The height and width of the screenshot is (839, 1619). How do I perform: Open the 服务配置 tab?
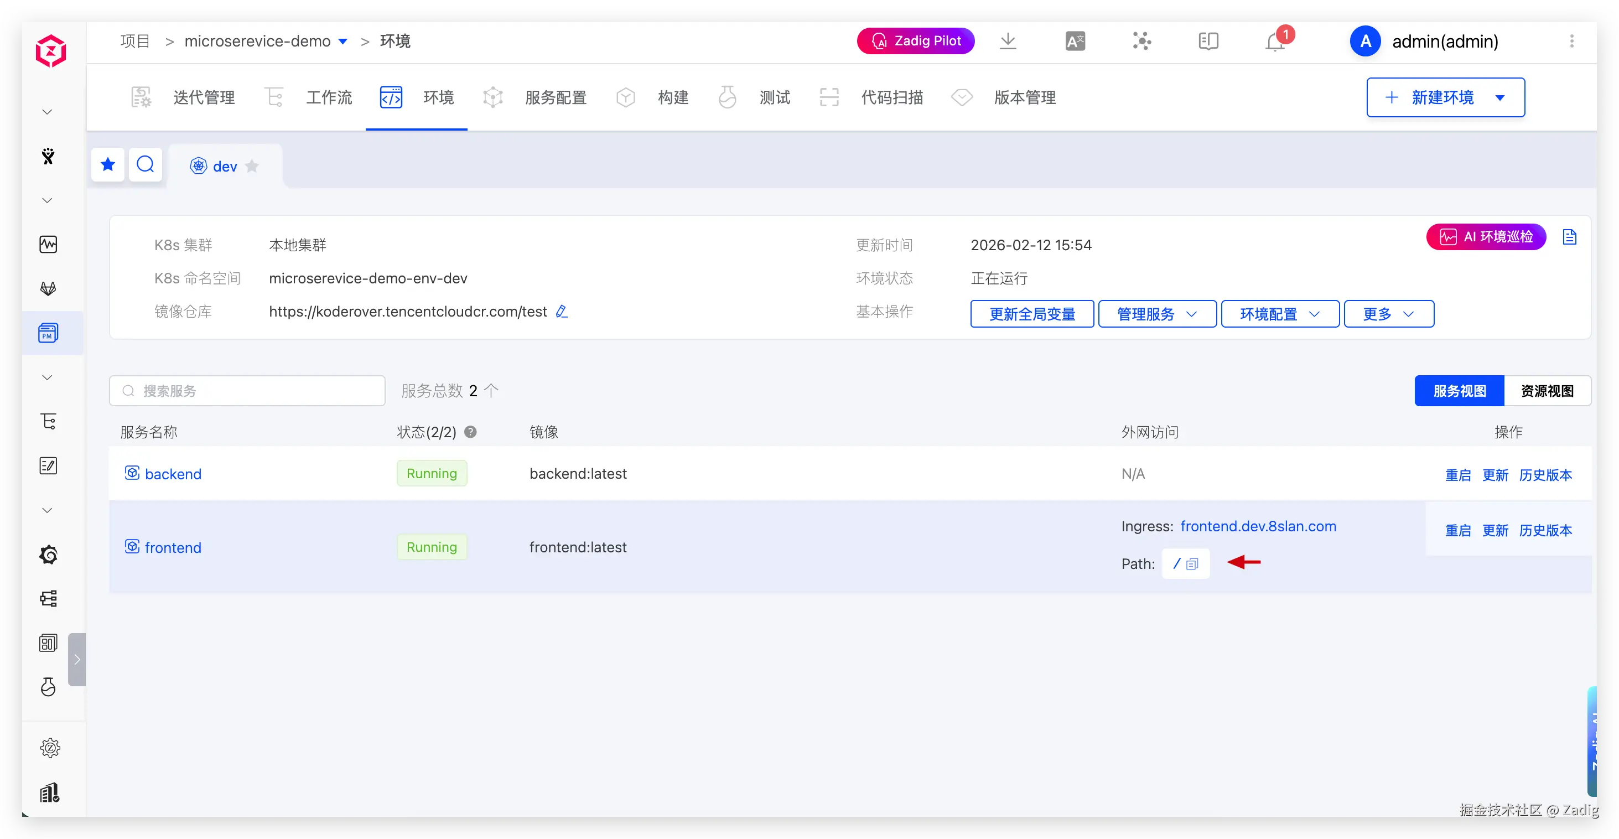point(556,97)
